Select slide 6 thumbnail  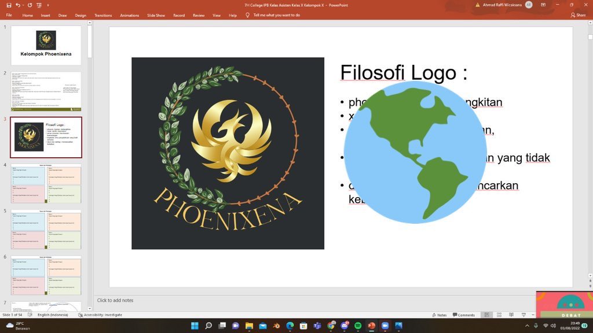(x=46, y=275)
